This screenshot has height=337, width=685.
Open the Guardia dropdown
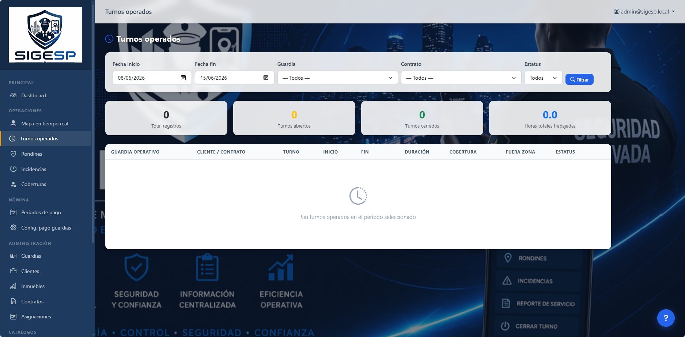click(x=337, y=78)
